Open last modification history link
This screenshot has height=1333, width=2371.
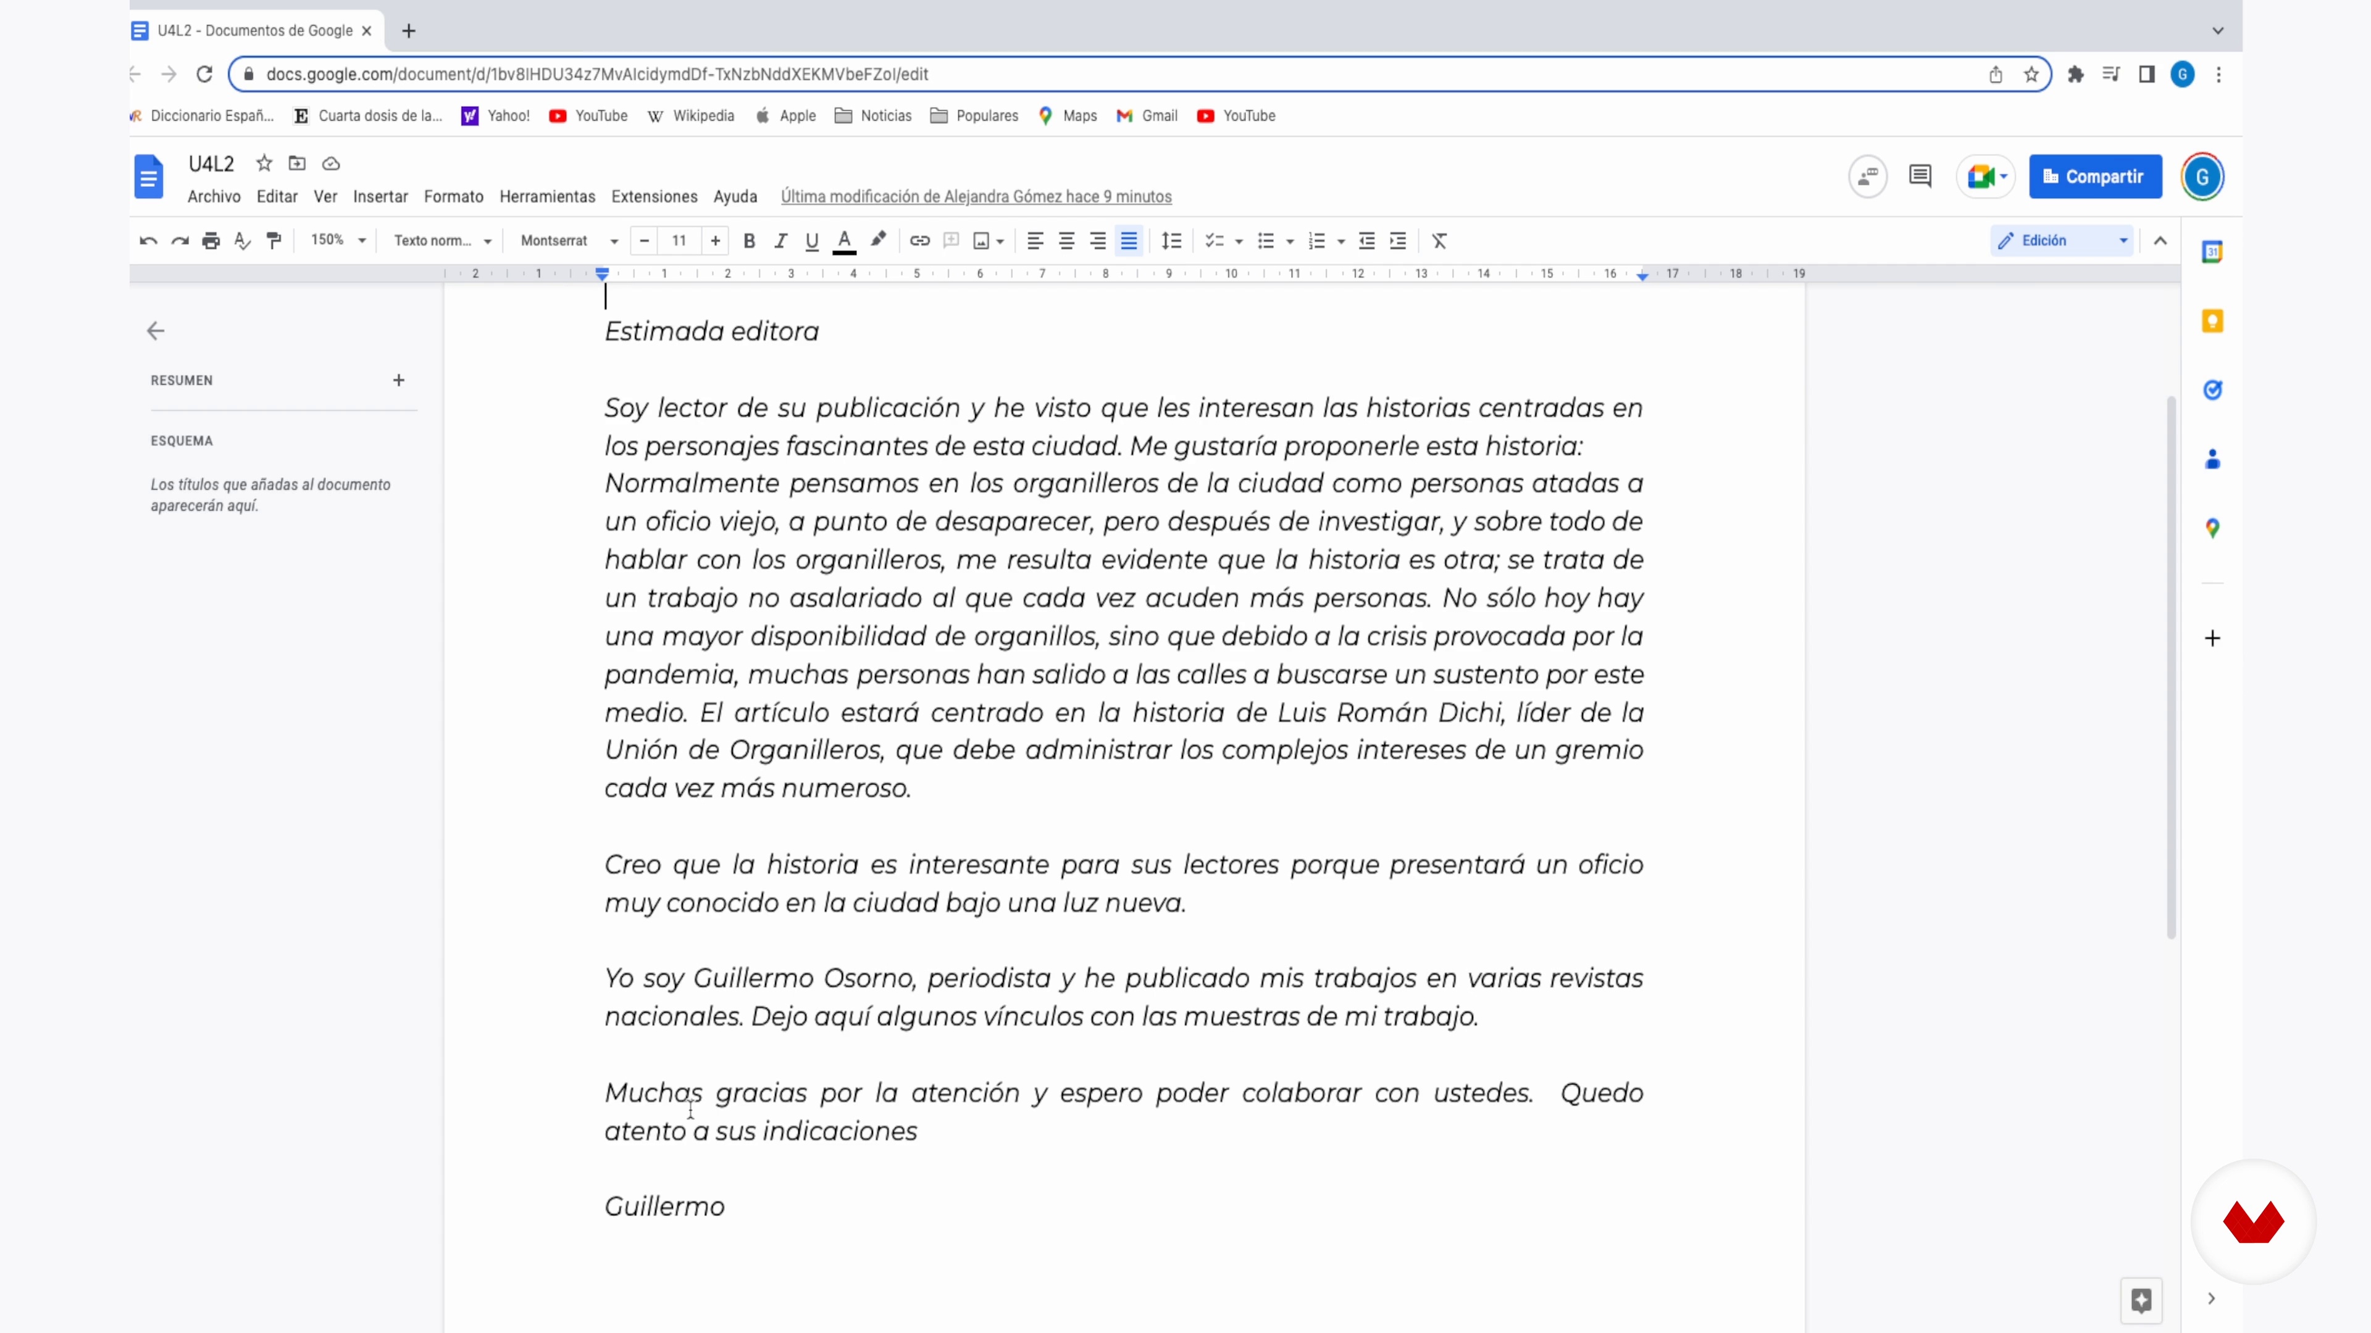[x=976, y=197]
